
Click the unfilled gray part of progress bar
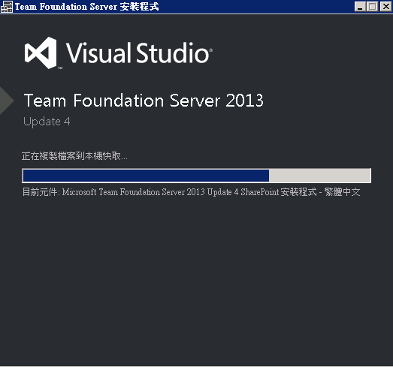(x=320, y=176)
